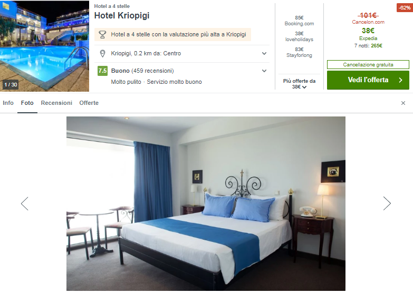
Task: Click the -62% discount badge
Action: click(x=405, y=7)
